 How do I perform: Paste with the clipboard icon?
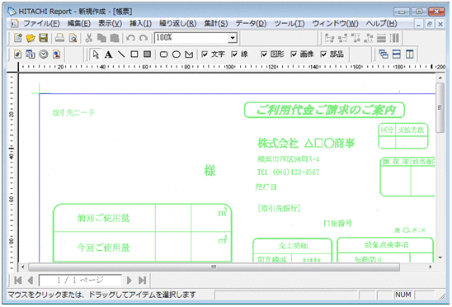(115, 38)
